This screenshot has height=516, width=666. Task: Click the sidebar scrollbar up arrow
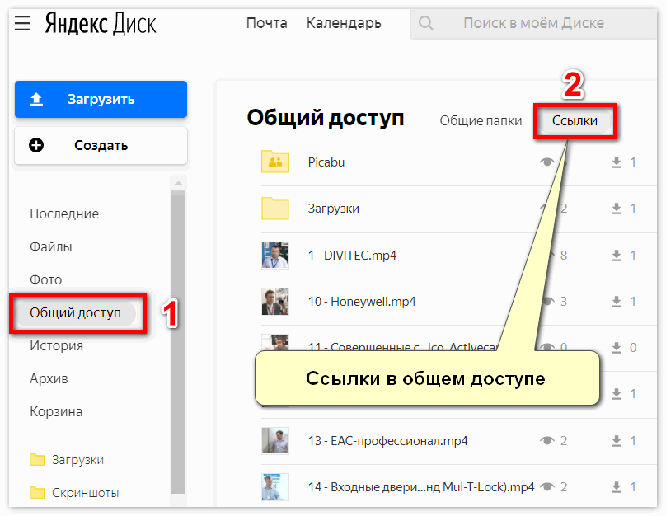178,184
